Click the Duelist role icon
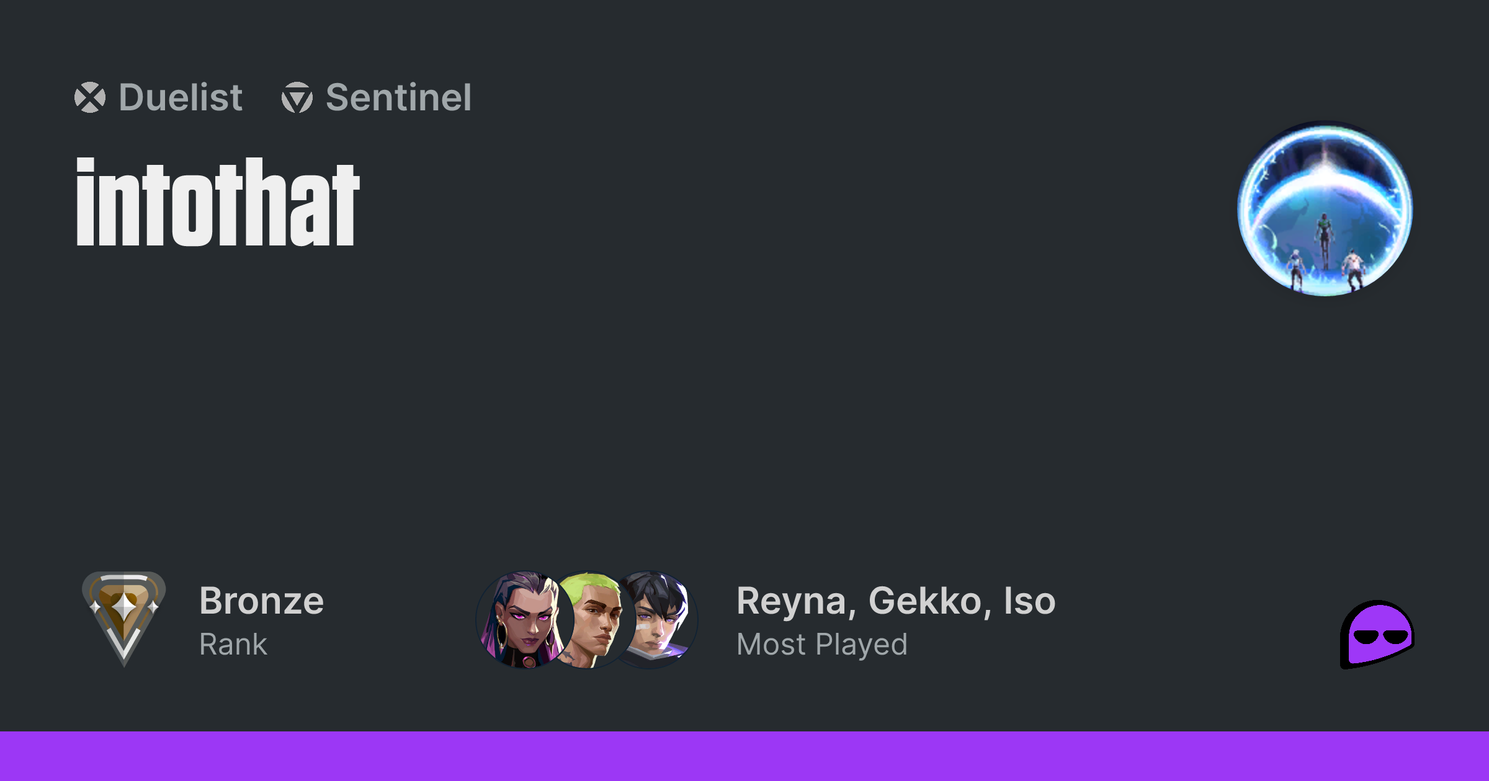 [x=90, y=97]
